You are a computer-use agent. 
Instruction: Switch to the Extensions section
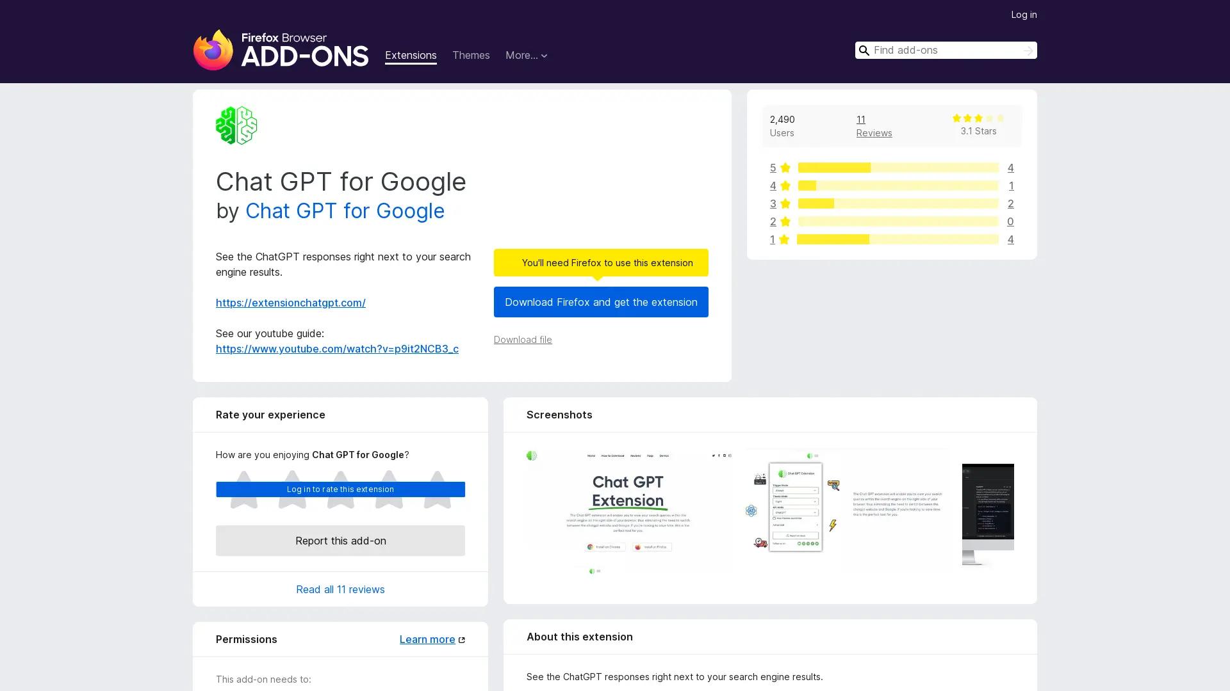(x=411, y=56)
